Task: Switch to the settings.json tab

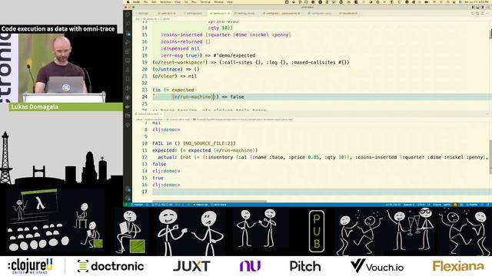Action: tap(194, 14)
